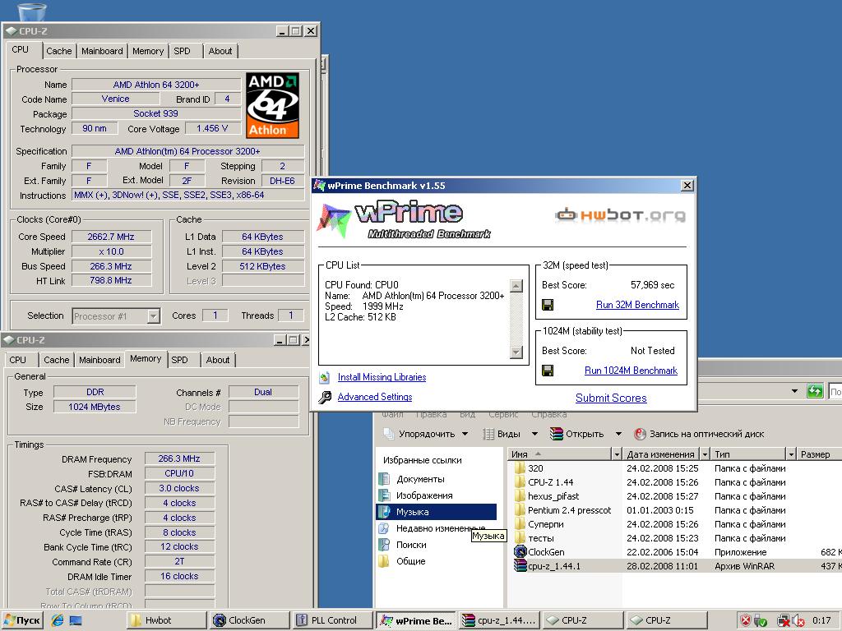Click Размер column header
Screen dimensions: 842x631
tap(818, 454)
